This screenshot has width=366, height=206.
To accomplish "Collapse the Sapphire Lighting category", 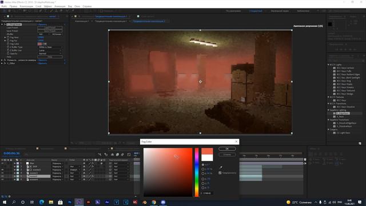I will click(328, 110).
